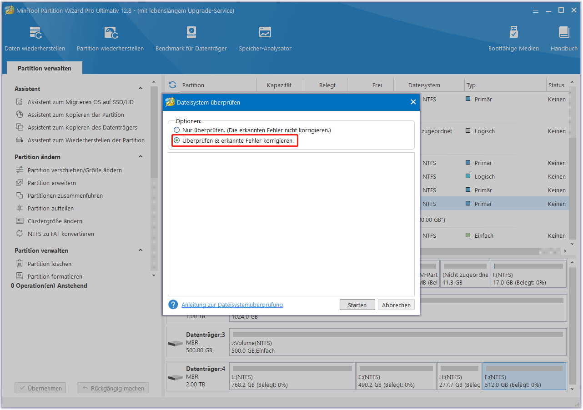The image size is (583, 410).
Task: Sort by Kapazität column header
Action: click(x=279, y=85)
